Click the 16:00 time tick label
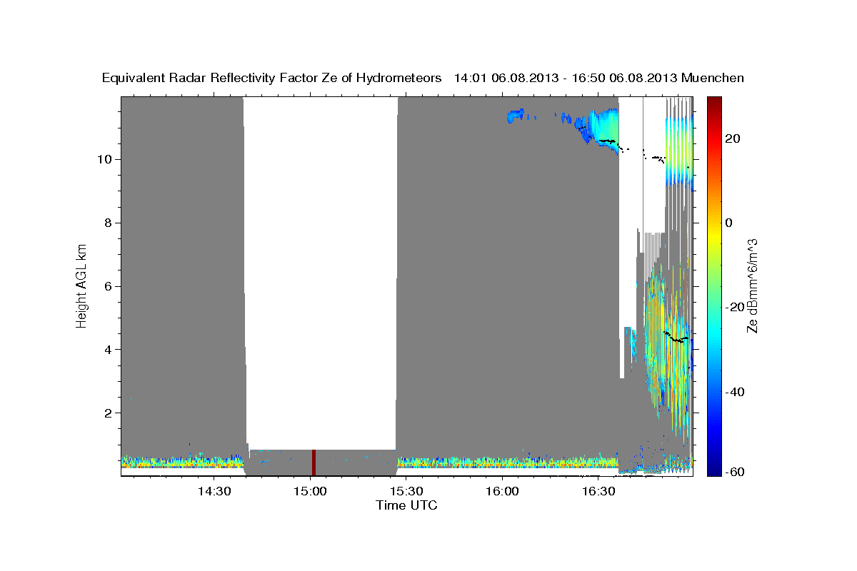This screenshot has width=857, height=571. click(502, 492)
